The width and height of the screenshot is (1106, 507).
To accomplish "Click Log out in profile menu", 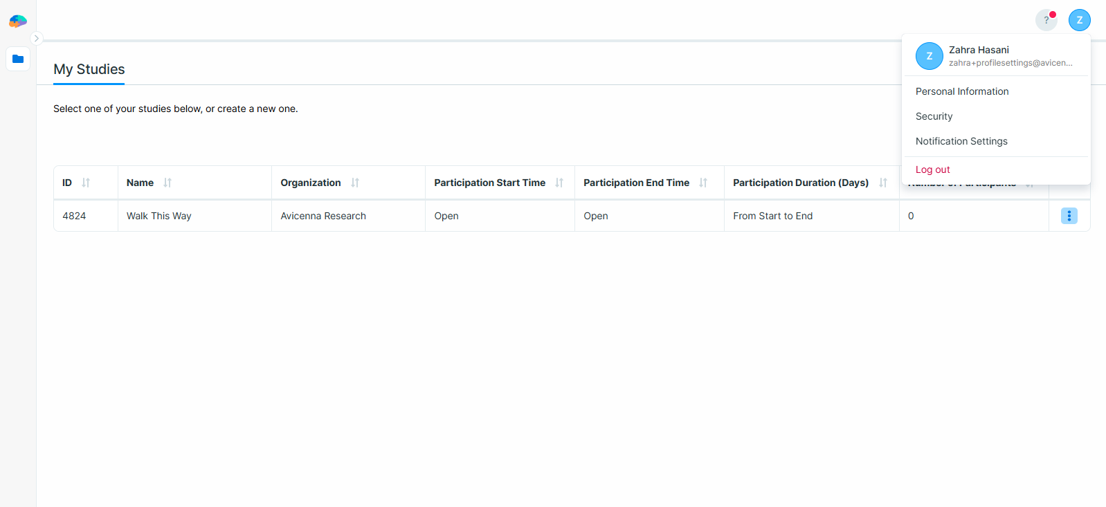I will pyautogui.click(x=932, y=169).
